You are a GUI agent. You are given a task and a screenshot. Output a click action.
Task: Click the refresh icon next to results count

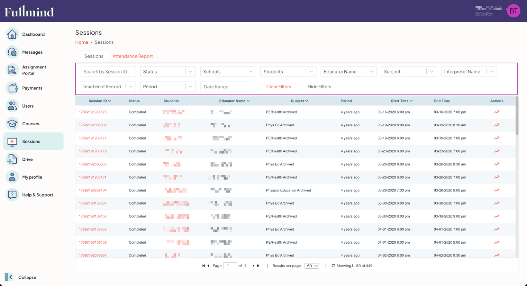click(x=333, y=265)
